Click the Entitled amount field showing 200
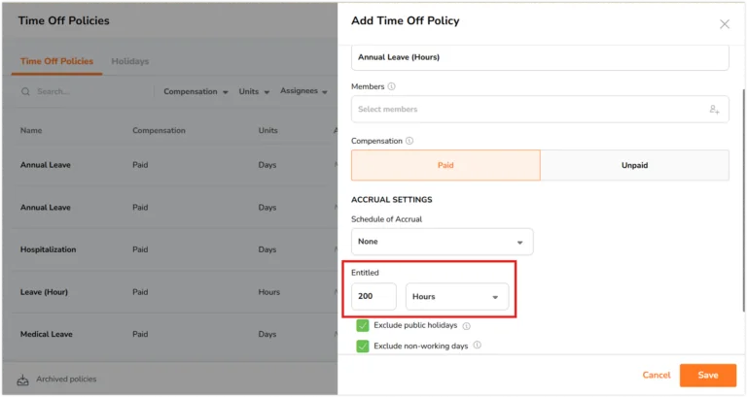This screenshot has height=397, width=747. point(373,296)
